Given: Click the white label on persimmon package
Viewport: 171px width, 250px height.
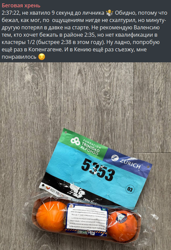Looking at the screenshot, I should click(87, 220).
